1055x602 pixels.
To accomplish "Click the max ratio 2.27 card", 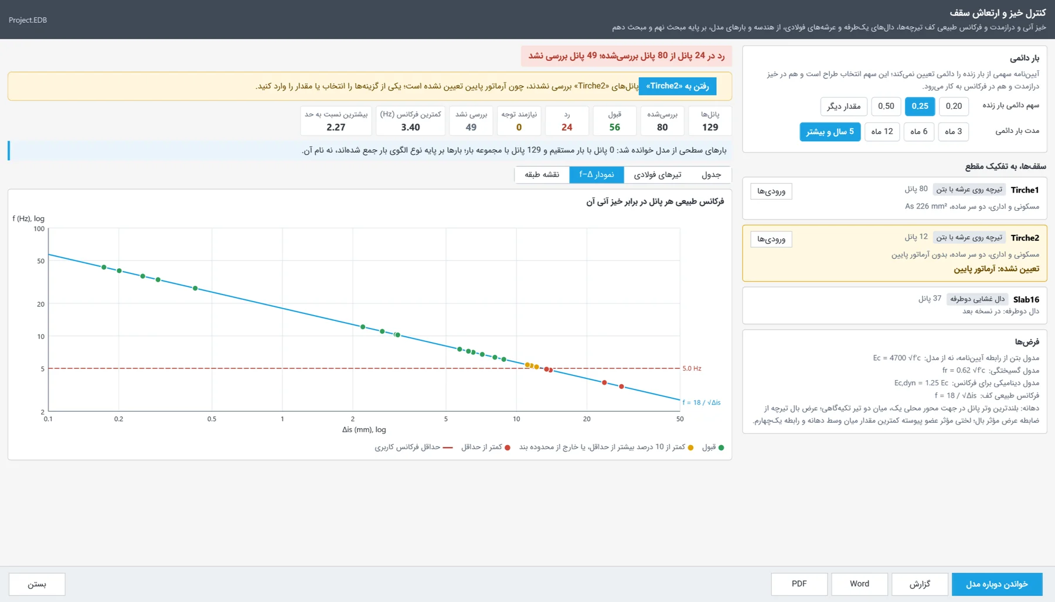I will (x=336, y=121).
